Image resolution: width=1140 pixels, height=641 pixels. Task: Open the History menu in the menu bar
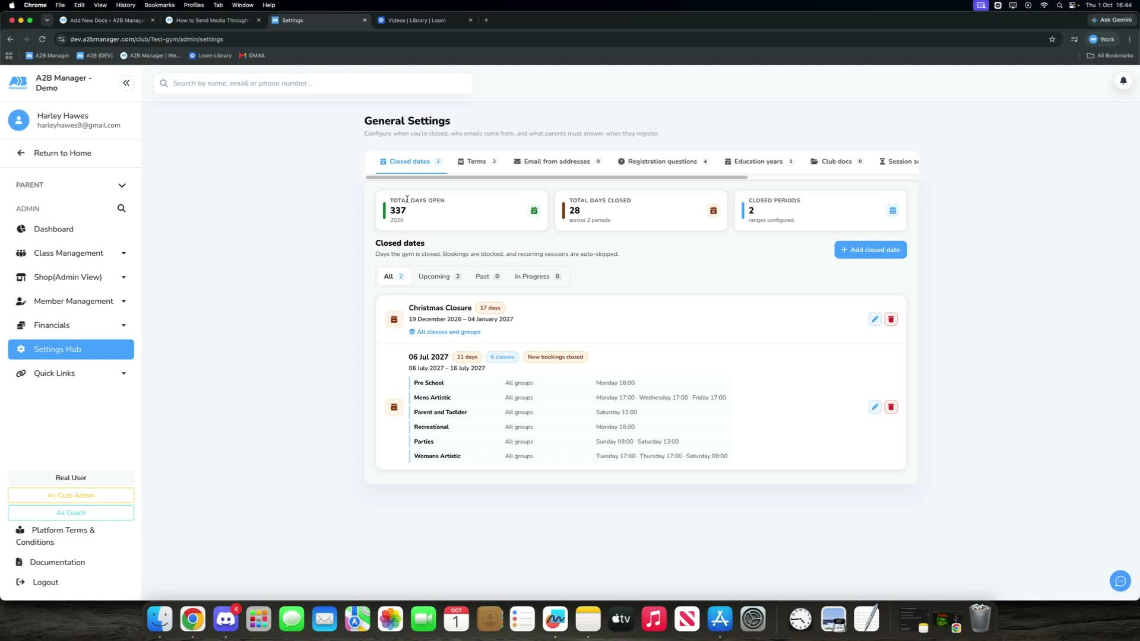125,5
